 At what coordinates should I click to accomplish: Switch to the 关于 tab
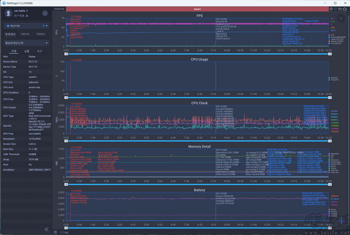click(40, 51)
